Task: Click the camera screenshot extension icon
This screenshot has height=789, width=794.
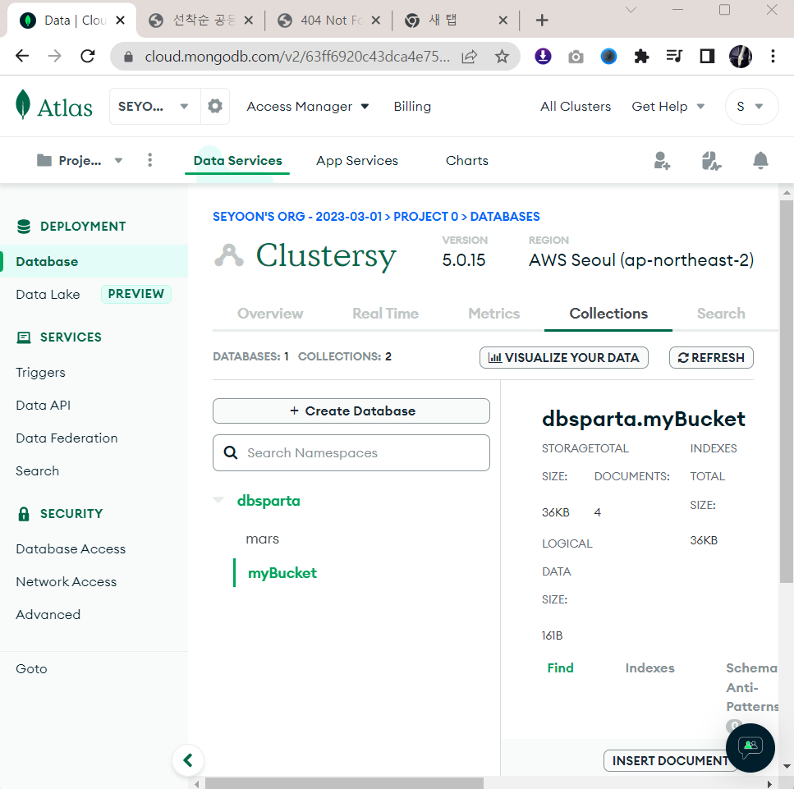Action: click(576, 57)
